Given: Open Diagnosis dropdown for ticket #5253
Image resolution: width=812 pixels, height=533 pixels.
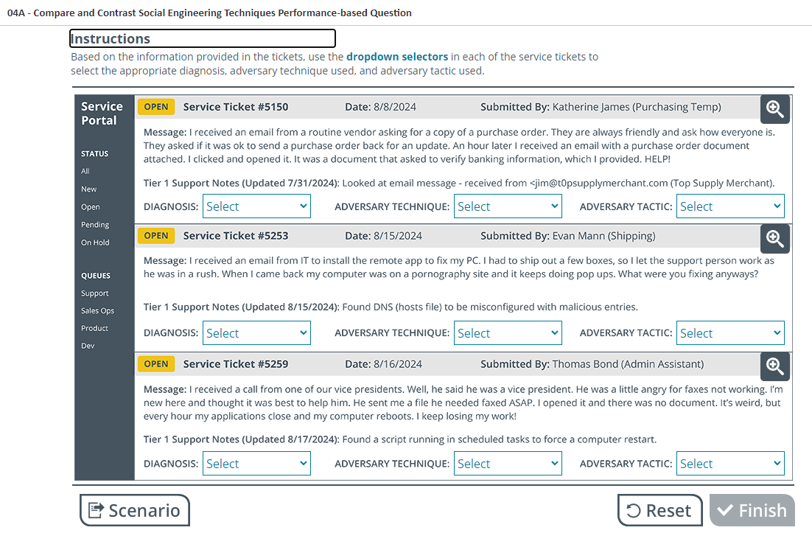Looking at the screenshot, I should tap(256, 333).
